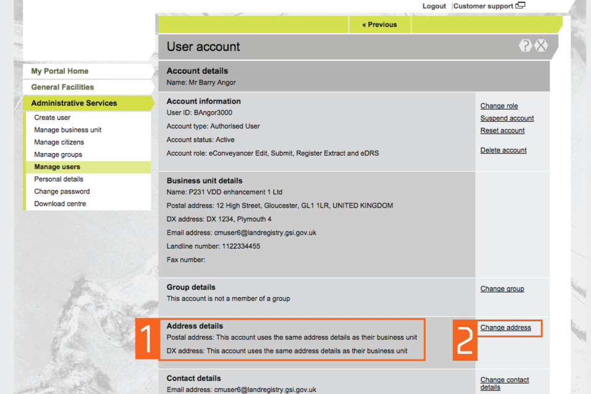Screen dimensions: 591x394
Task: Select Create user in the sidebar
Action: point(52,118)
